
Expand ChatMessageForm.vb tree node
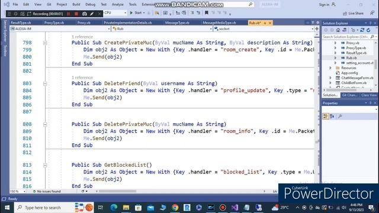[330, 78]
